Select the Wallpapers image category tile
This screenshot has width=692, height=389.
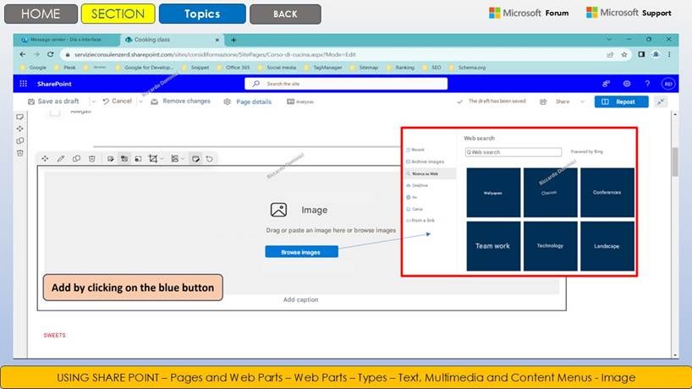coord(493,193)
